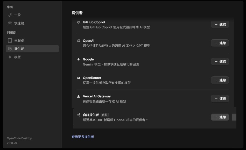The image size is (246, 150).
Task: Click the OpenRouter provider name
Action: click(x=92, y=78)
